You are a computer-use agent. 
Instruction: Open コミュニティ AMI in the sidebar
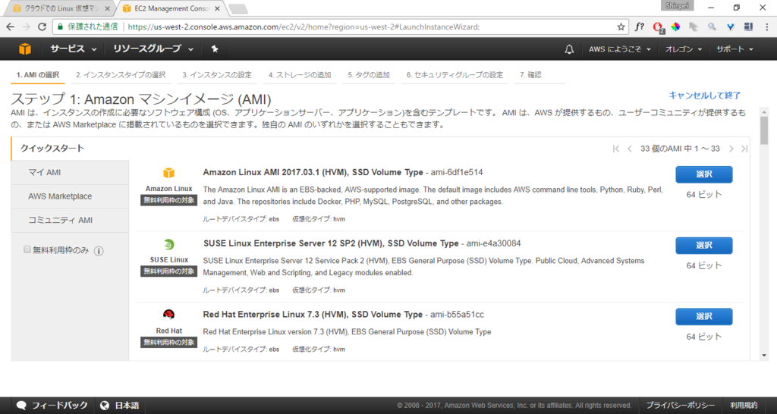click(70, 221)
